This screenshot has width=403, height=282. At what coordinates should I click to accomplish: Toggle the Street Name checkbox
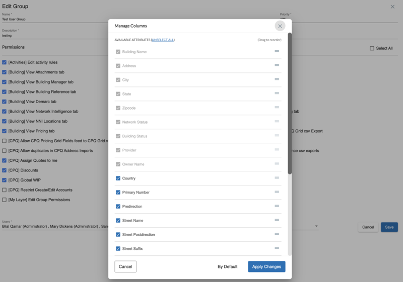coord(118,221)
